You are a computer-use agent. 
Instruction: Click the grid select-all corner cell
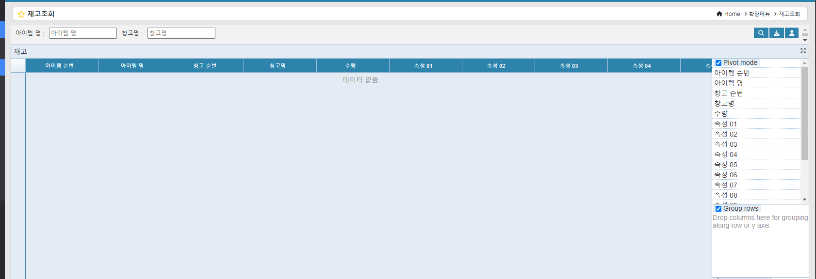[18, 66]
